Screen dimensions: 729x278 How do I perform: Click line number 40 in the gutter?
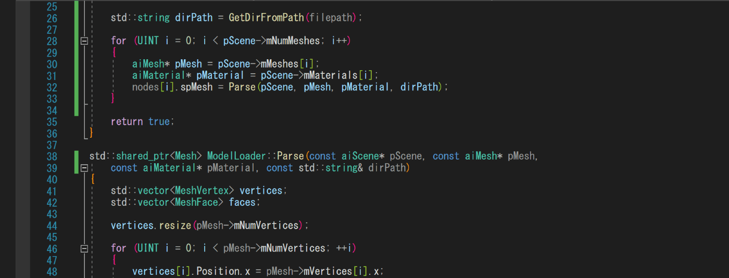point(52,179)
